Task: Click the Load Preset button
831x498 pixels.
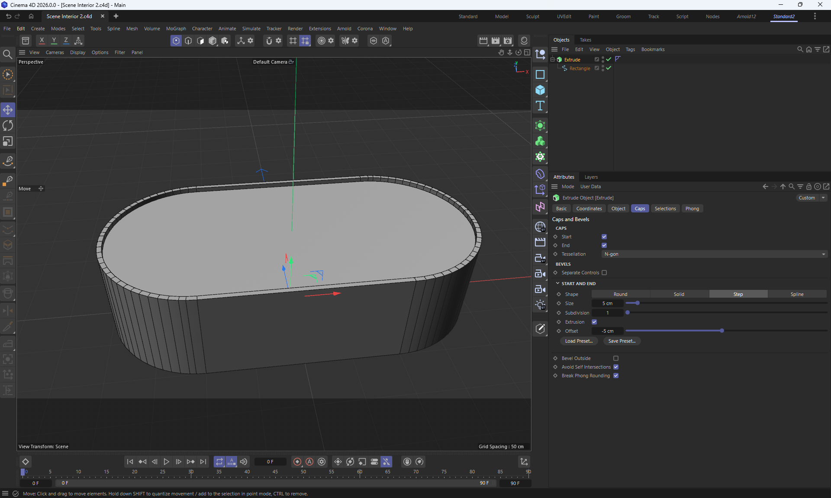Action: click(579, 341)
